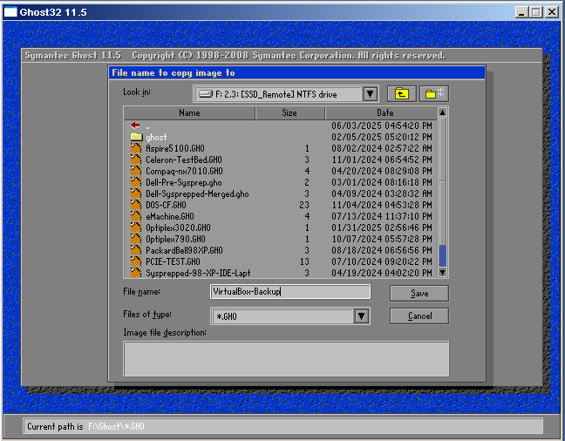The image size is (565, 441).
Task: Select the DOS-CF.GHO file icon
Action: [x=136, y=205]
